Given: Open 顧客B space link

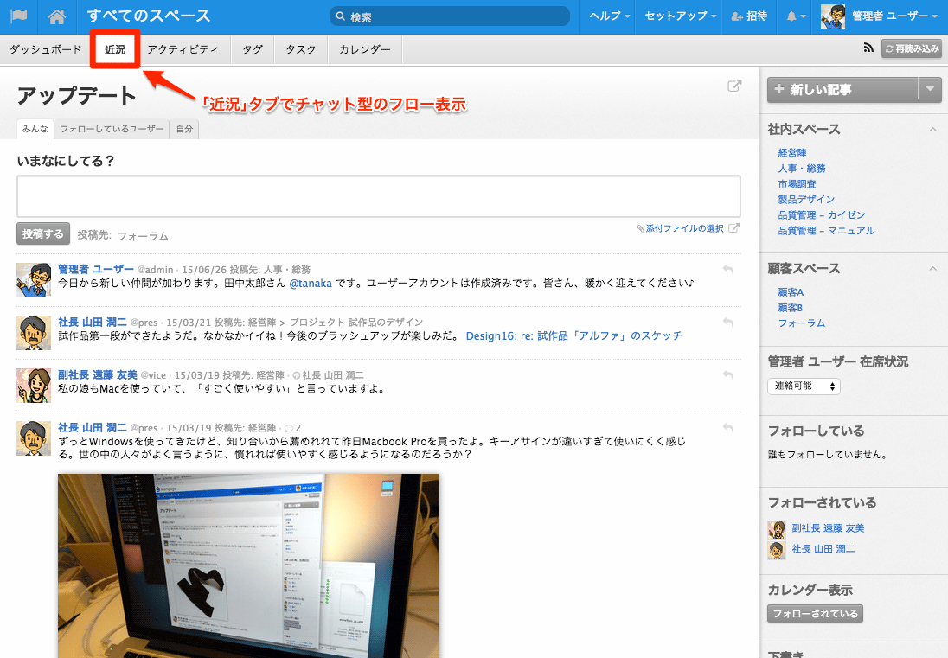Looking at the screenshot, I should coord(791,308).
